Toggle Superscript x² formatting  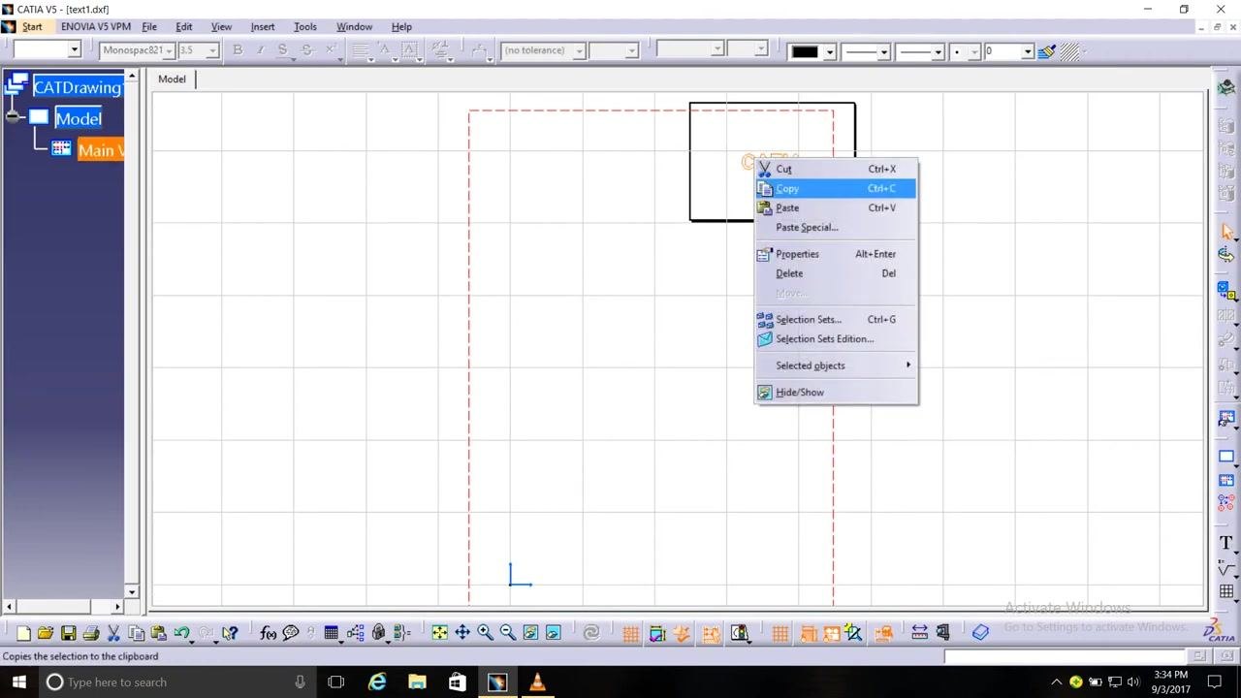click(x=331, y=50)
